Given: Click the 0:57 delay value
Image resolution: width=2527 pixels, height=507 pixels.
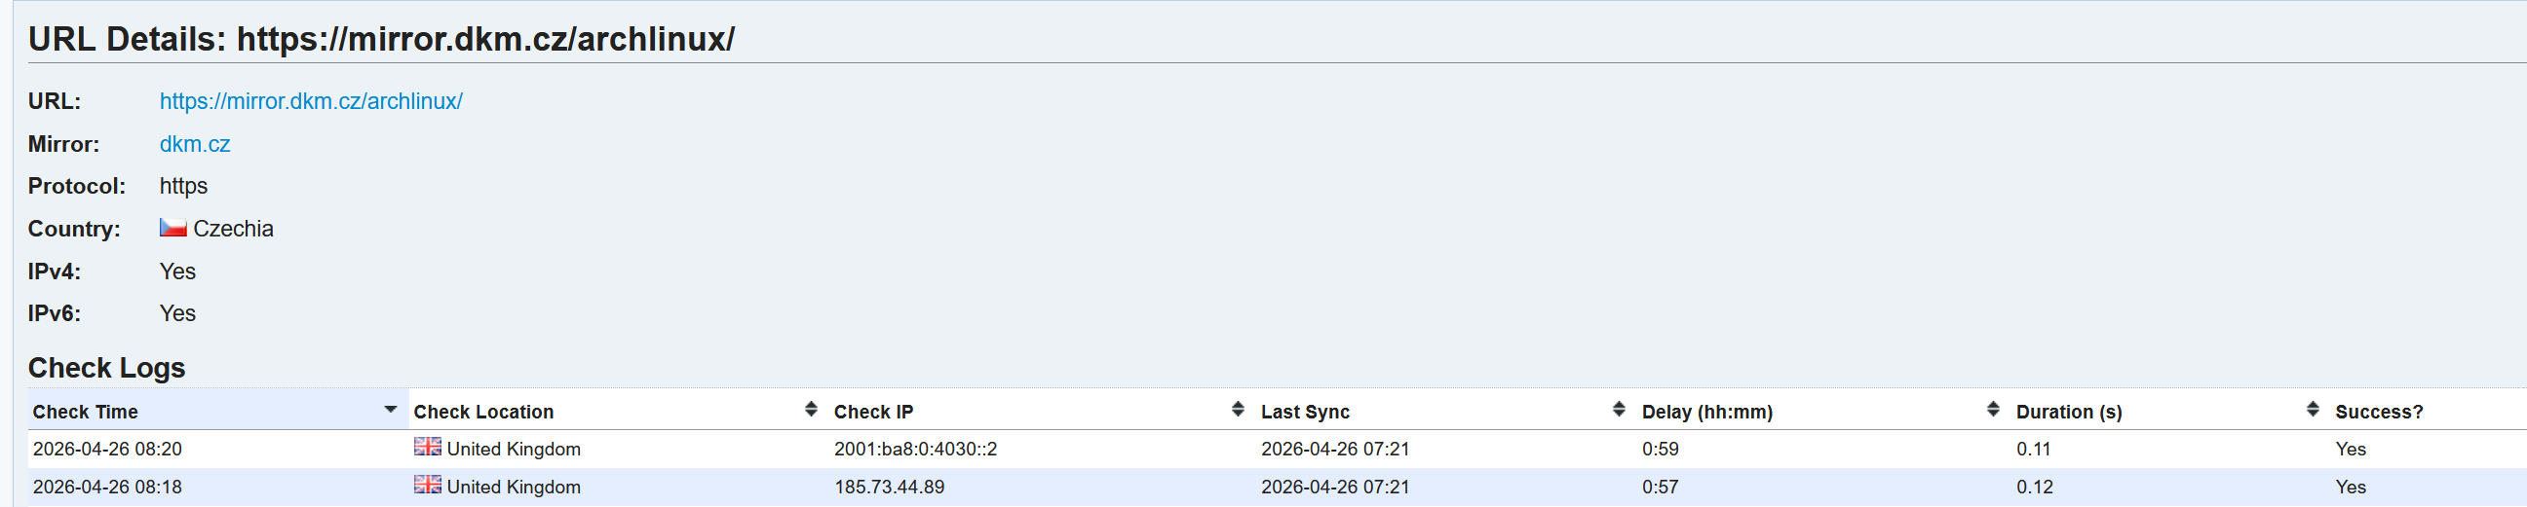Looking at the screenshot, I should [1660, 488].
